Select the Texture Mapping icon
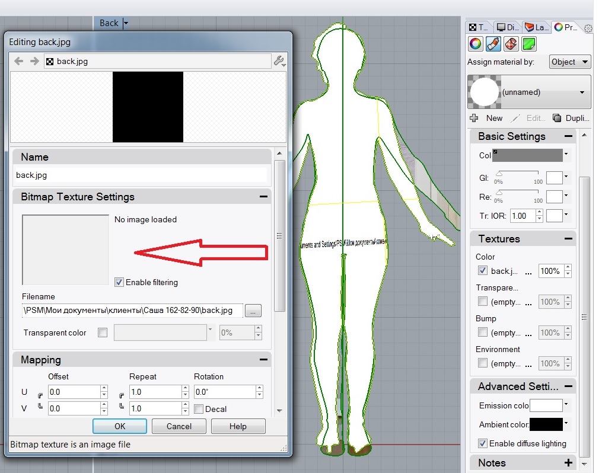Image resolution: width=602 pixels, height=473 pixels. click(x=512, y=44)
